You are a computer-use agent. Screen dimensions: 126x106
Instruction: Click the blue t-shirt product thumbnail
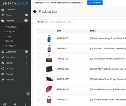tap(49, 38)
